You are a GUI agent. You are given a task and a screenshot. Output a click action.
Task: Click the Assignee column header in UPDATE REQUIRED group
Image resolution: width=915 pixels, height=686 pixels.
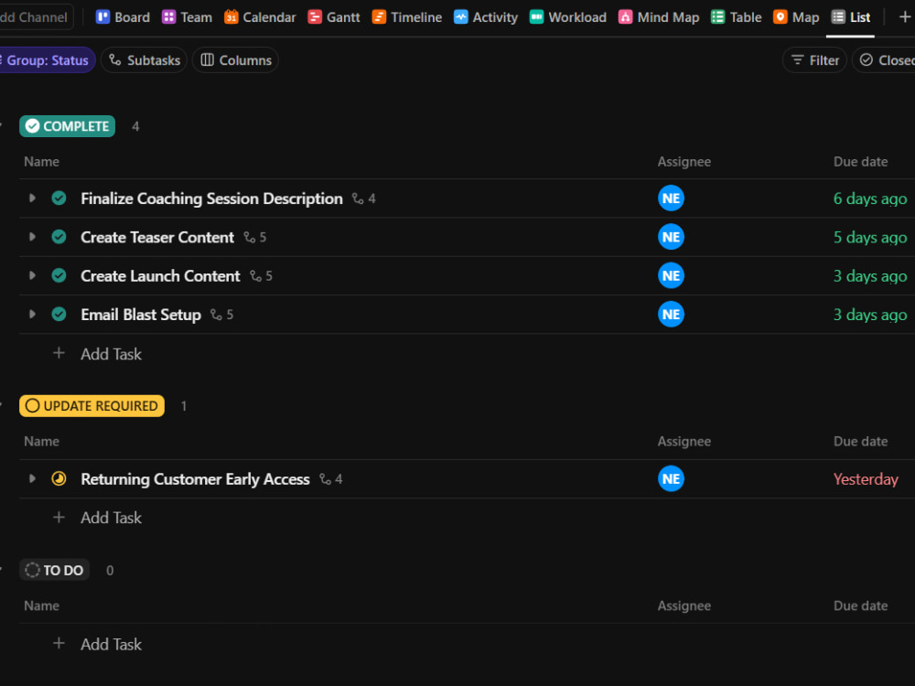(x=684, y=442)
